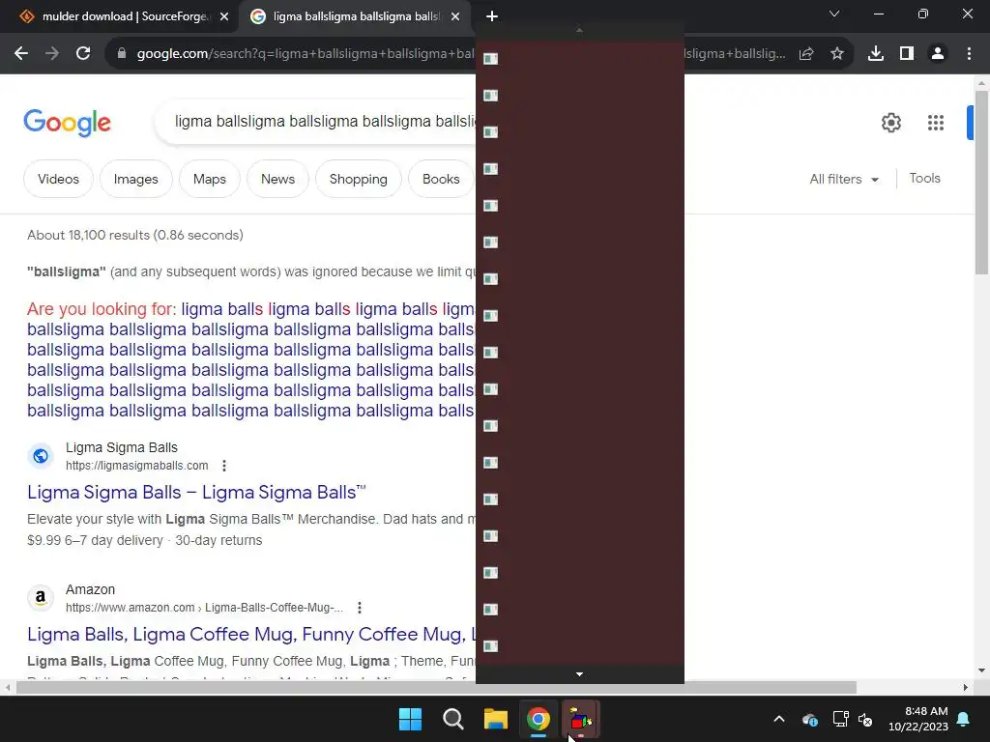Click the Amazon result favicon
Screen dimensions: 990x742
click(41, 597)
